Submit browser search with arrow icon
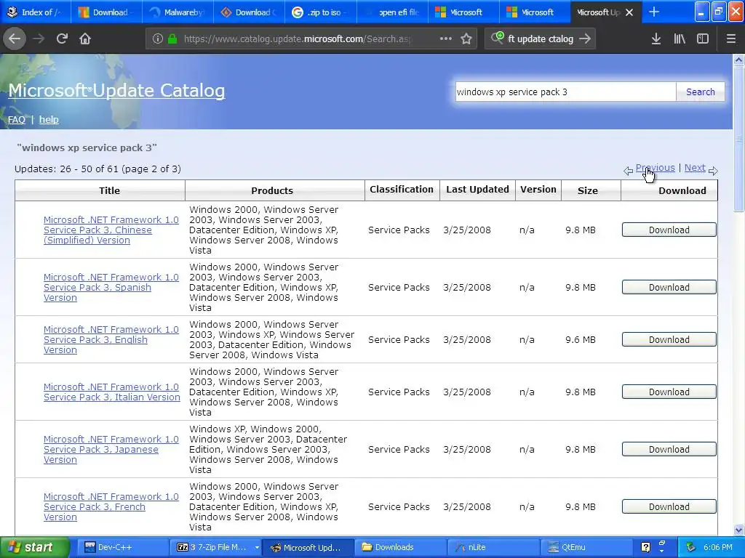Viewport: 745px width, 558px height. pos(586,39)
